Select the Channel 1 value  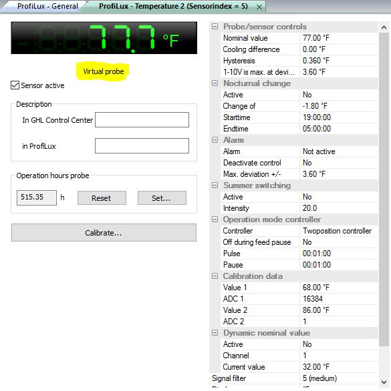339,356
